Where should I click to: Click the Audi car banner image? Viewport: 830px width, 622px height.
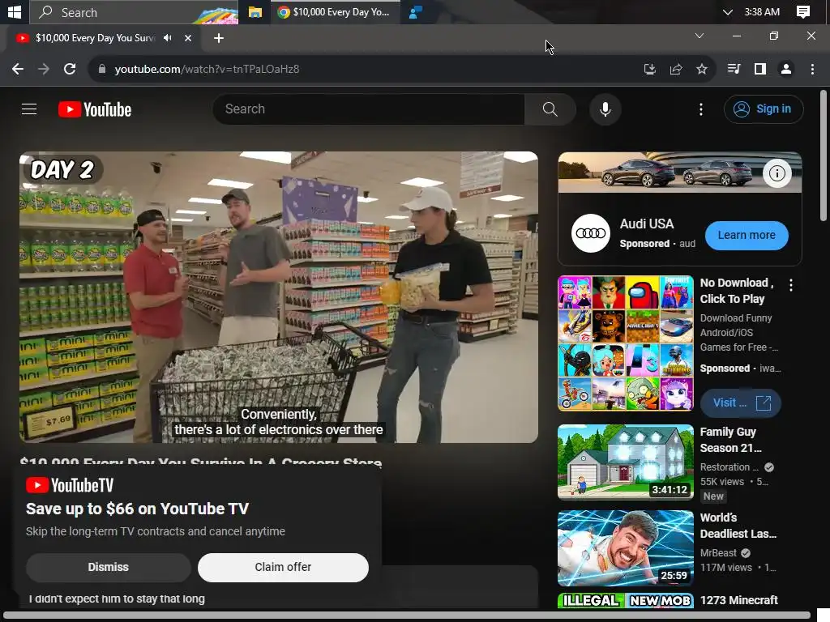click(x=680, y=173)
